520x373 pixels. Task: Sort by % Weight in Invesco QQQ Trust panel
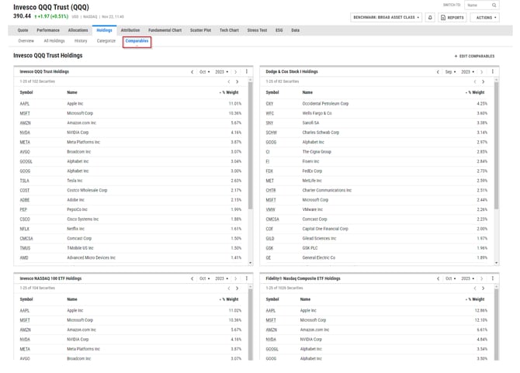click(229, 92)
